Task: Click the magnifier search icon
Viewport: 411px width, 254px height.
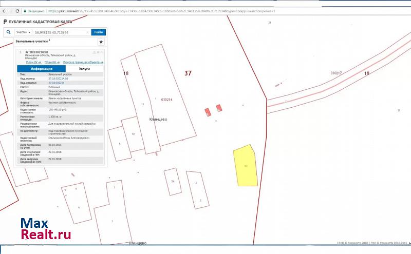Action: (8, 32)
